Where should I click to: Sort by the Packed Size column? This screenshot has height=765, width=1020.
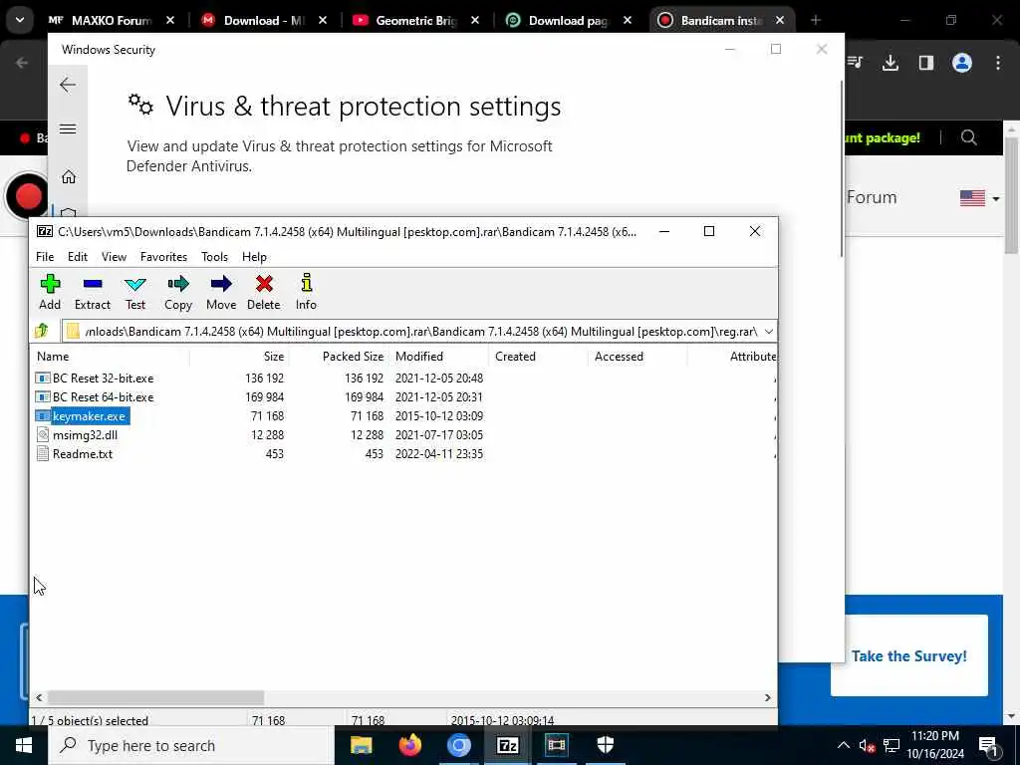pyautogui.click(x=339, y=357)
